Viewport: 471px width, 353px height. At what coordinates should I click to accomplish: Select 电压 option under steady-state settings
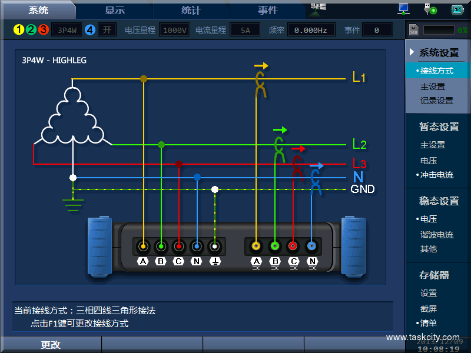pos(428,219)
